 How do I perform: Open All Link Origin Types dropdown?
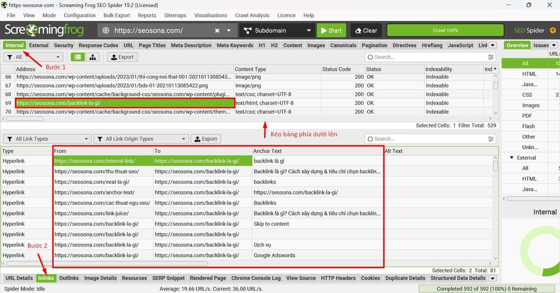coord(141,139)
